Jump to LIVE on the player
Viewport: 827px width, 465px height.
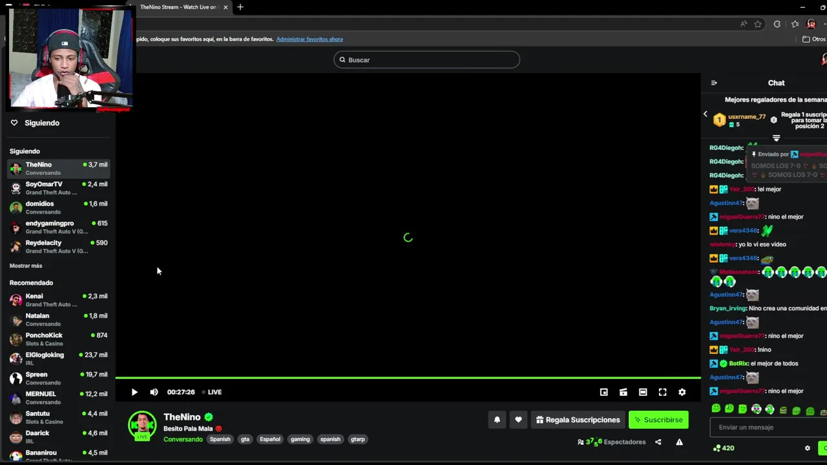(211, 392)
